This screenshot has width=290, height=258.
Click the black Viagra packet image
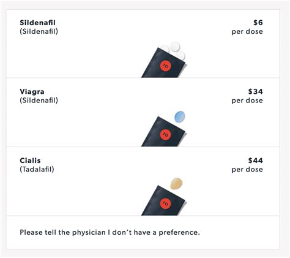[x=164, y=132]
